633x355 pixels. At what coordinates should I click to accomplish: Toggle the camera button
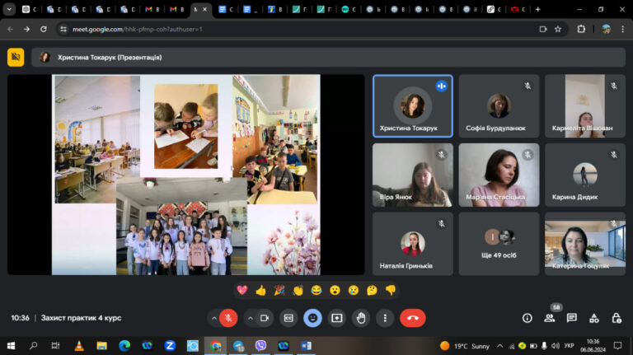265,318
